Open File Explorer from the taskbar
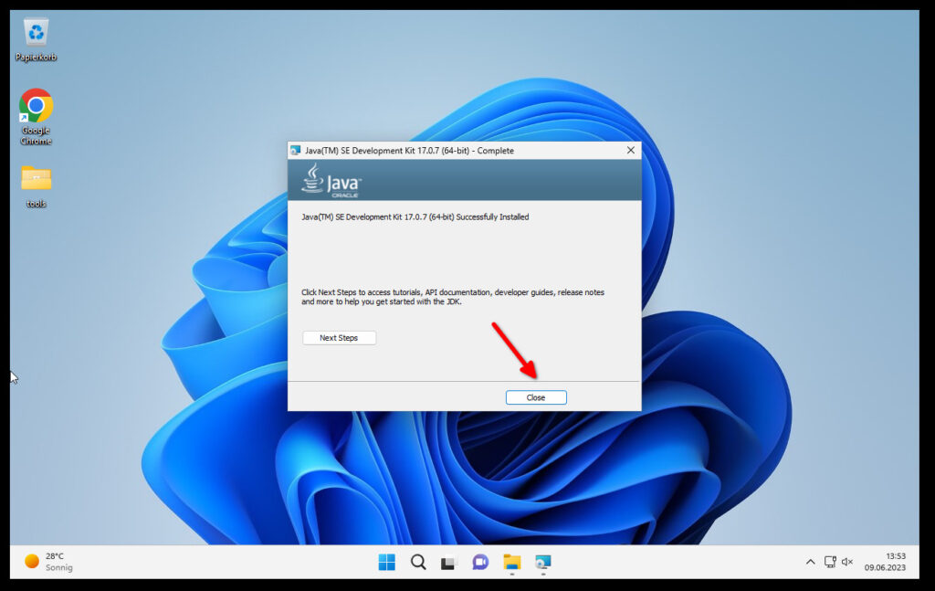 click(x=511, y=562)
